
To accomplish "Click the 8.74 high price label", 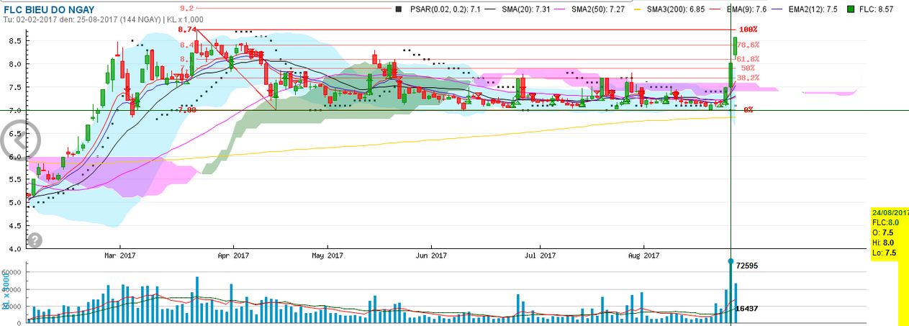I will (186, 30).
